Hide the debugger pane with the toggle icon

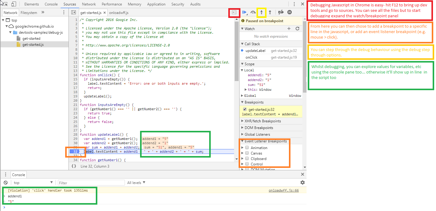click(x=234, y=12)
